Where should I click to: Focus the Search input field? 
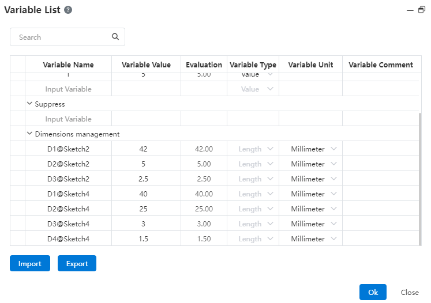[68, 37]
